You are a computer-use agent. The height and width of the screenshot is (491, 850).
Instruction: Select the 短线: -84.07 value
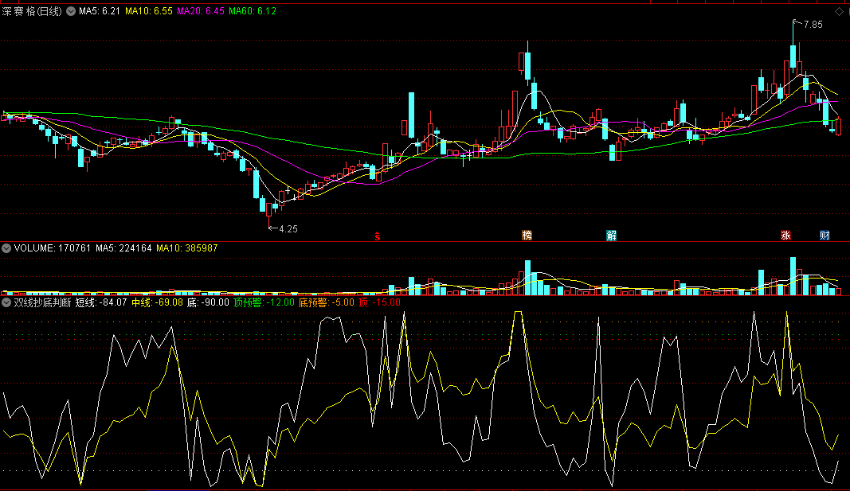coord(101,302)
